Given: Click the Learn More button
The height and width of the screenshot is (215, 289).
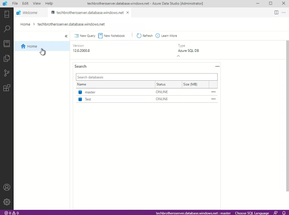Looking at the screenshot, I should coord(166,36).
